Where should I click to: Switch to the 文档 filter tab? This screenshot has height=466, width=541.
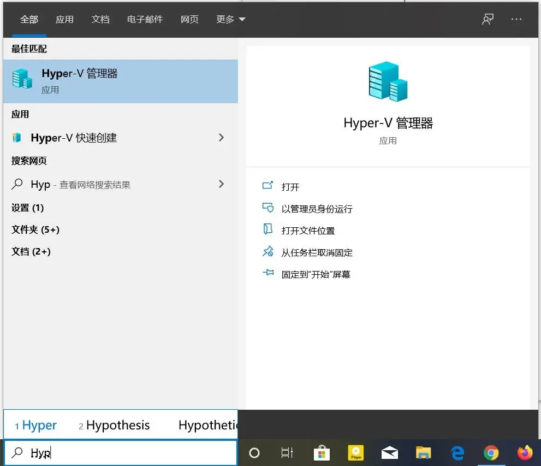[100, 19]
